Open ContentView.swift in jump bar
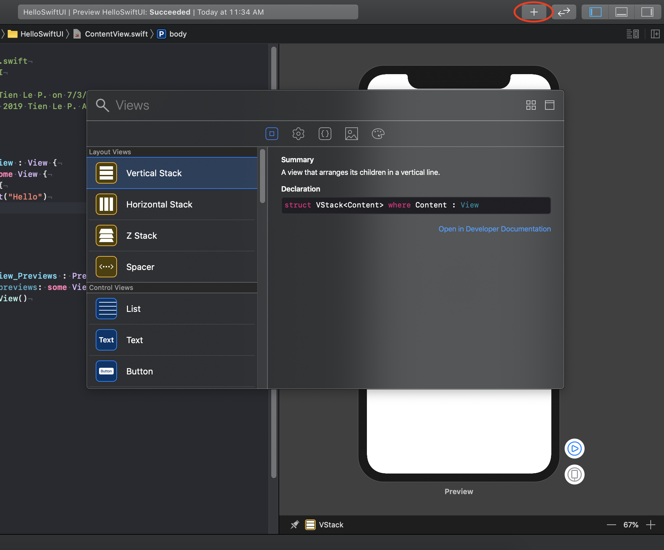The image size is (664, 550). click(111, 34)
